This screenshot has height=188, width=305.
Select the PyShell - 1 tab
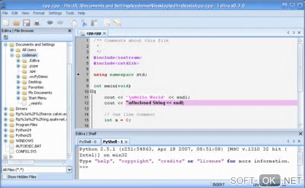pyautogui.click(x=113, y=142)
